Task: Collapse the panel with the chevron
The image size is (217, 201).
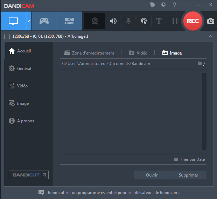Action: pos(211,36)
